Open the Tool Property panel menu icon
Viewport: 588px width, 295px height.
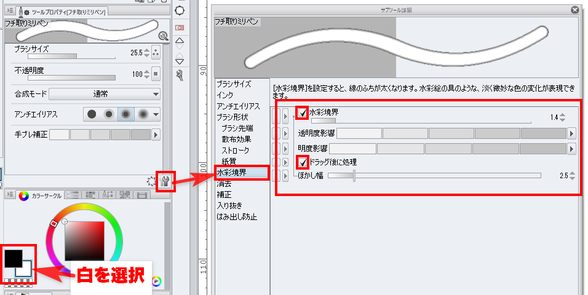(x=10, y=11)
